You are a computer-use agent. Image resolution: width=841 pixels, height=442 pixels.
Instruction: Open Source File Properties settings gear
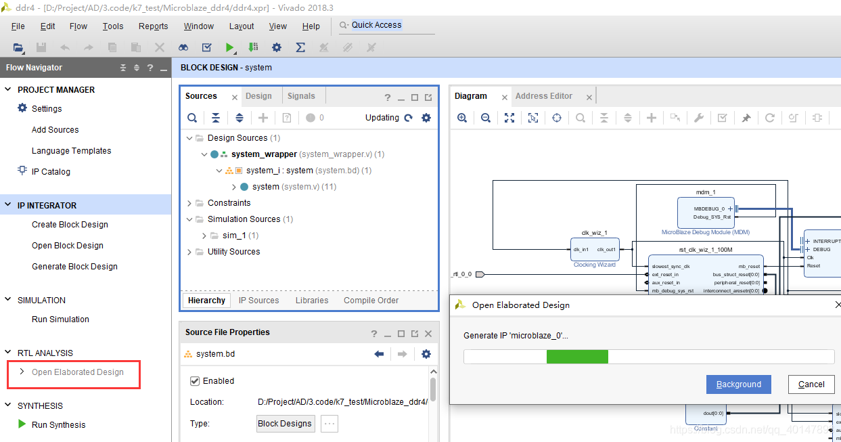426,354
